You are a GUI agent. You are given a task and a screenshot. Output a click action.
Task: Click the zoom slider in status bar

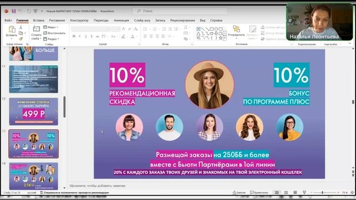click(325, 193)
